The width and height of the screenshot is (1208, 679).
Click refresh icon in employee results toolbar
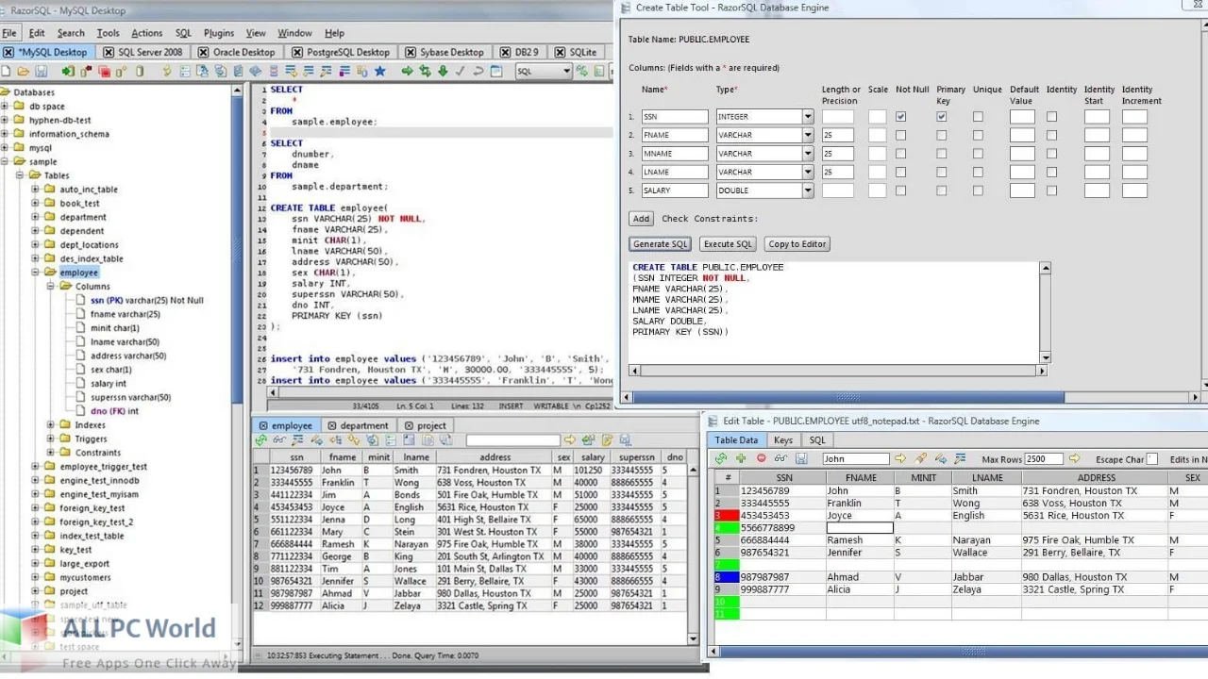(x=260, y=439)
